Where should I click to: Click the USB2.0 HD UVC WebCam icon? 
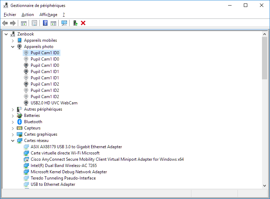(26, 103)
